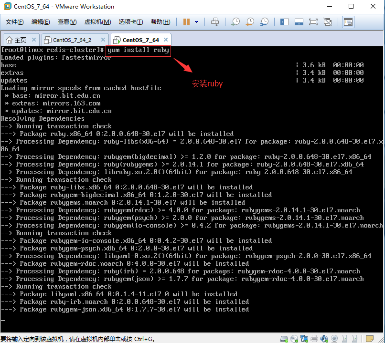385x343 pixels.
Task: Revert the VM to its previous snapshot
Action: [x=250, y=22]
